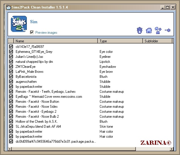Click the Lipstick type cell
The image size is (180, 155).
(105, 62)
